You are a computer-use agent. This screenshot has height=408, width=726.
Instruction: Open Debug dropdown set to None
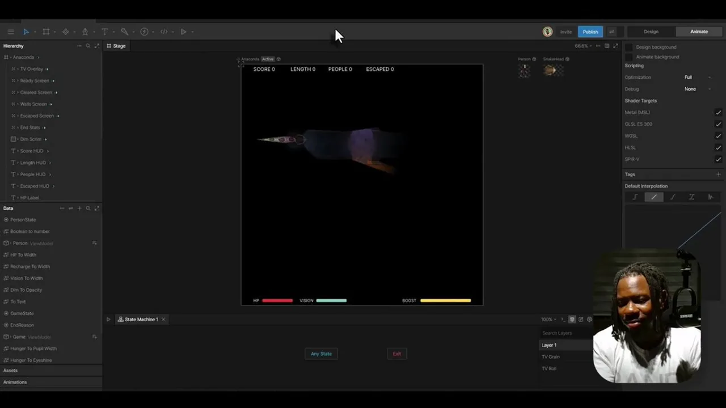(x=698, y=89)
